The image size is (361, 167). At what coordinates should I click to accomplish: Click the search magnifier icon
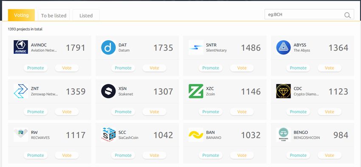347,15
